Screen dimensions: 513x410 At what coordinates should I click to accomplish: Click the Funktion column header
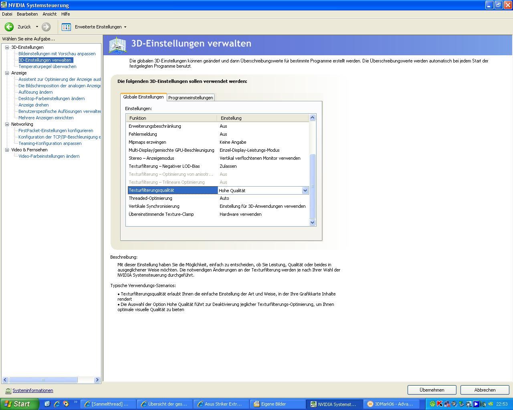172,118
